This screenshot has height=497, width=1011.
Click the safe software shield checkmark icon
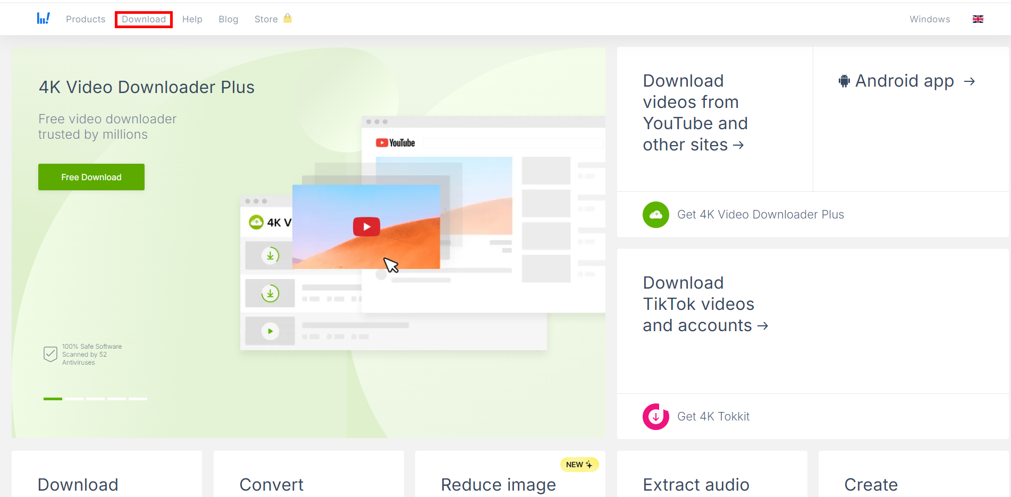click(x=50, y=354)
